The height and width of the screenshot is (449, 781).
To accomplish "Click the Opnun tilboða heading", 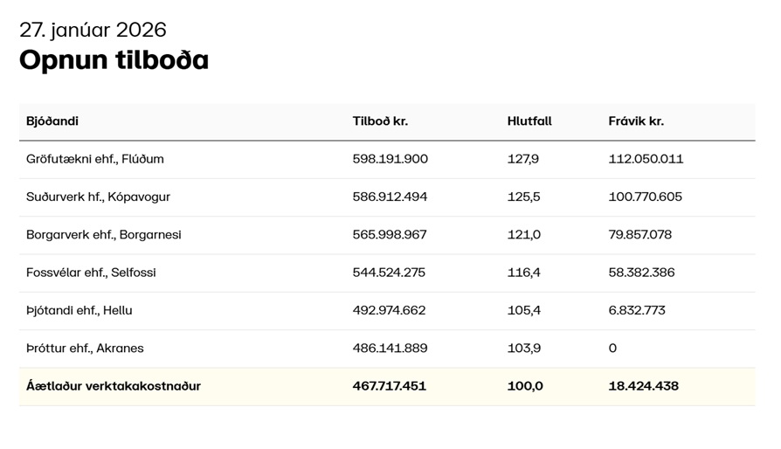I will (x=114, y=60).
